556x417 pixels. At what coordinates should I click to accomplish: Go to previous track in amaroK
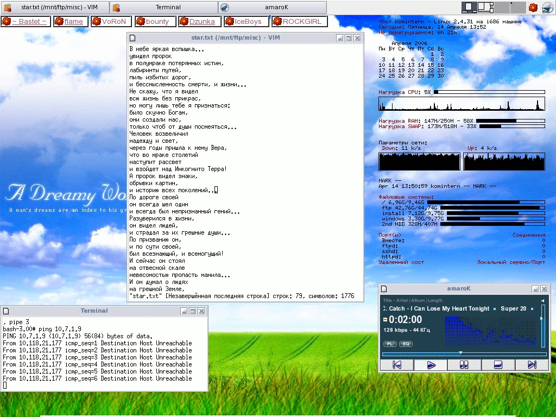(397, 365)
